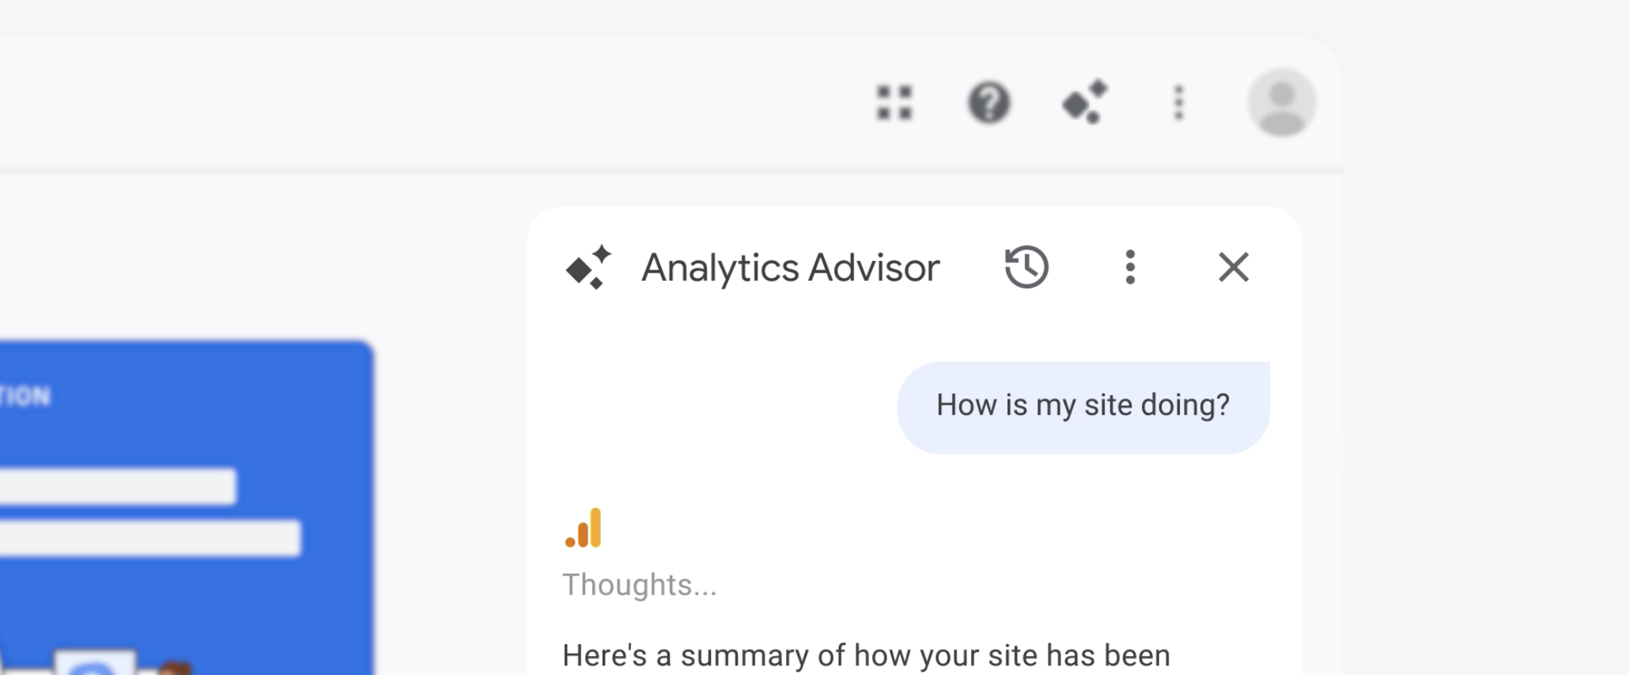The width and height of the screenshot is (1629, 675).
Task: Click the orange Google Analytics logo
Action: pyautogui.click(x=584, y=528)
